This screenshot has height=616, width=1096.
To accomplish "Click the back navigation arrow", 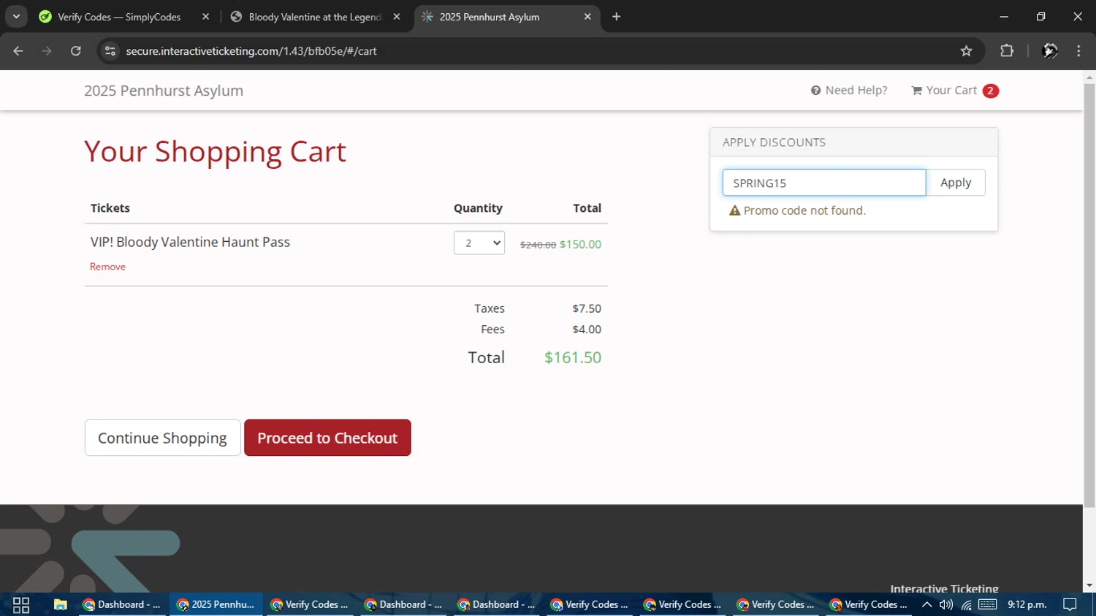I will 18,51.
